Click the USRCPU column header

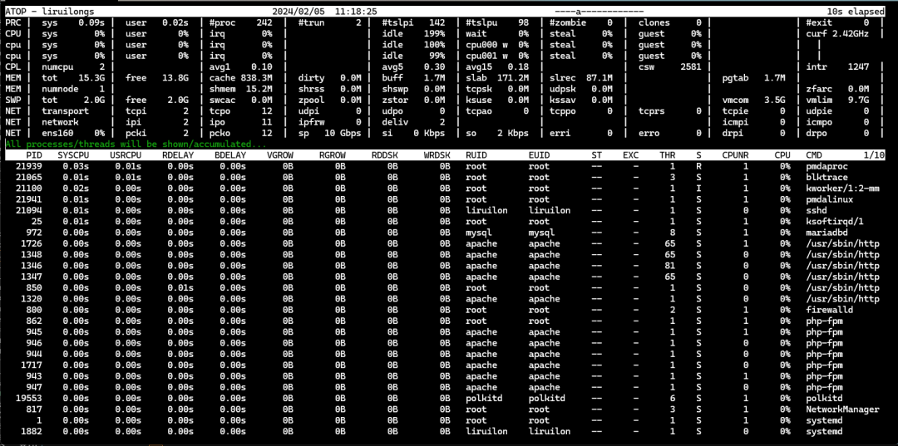pyautogui.click(x=126, y=155)
